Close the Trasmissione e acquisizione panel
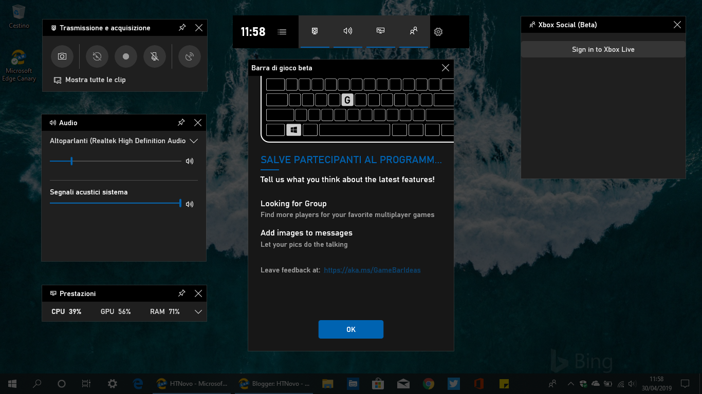The height and width of the screenshot is (394, 702). tap(199, 28)
